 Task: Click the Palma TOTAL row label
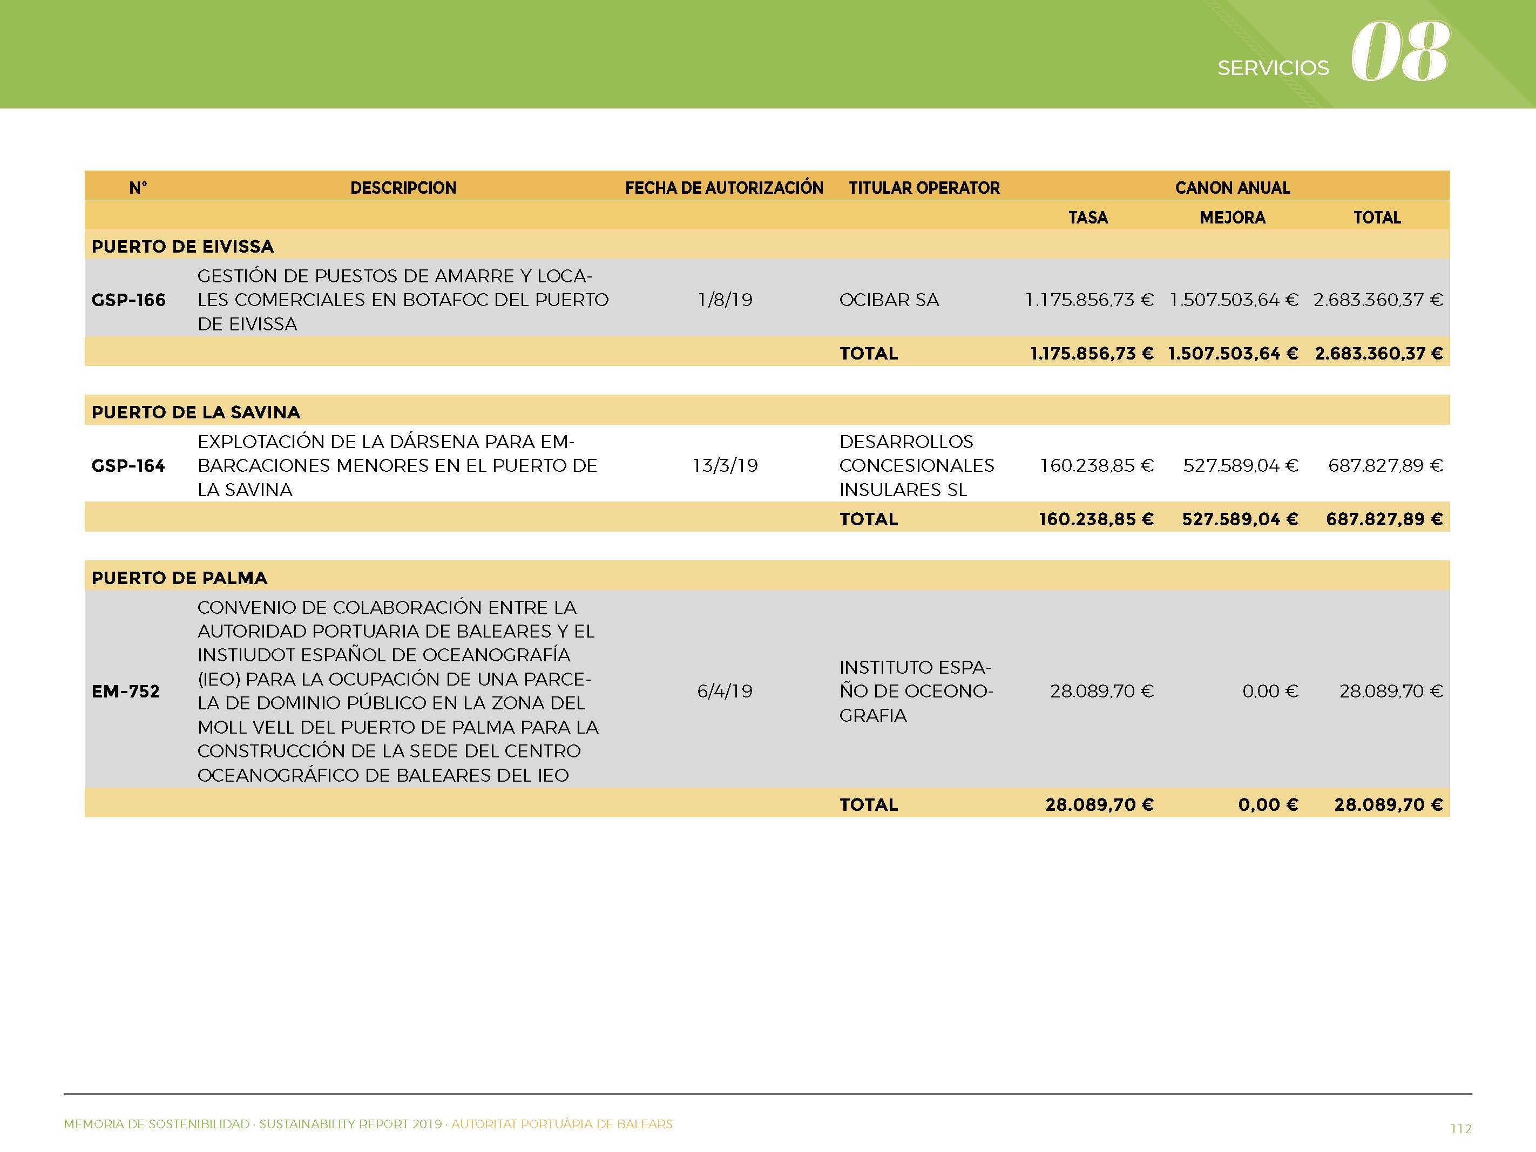click(869, 805)
